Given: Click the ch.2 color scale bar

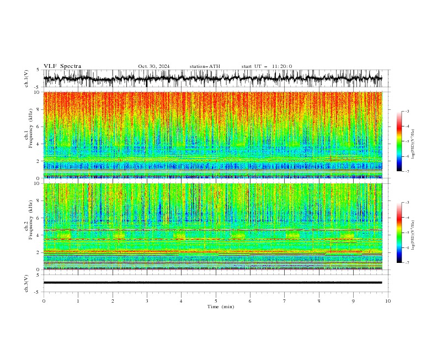Looking at the screenshot, I should 399,233.
